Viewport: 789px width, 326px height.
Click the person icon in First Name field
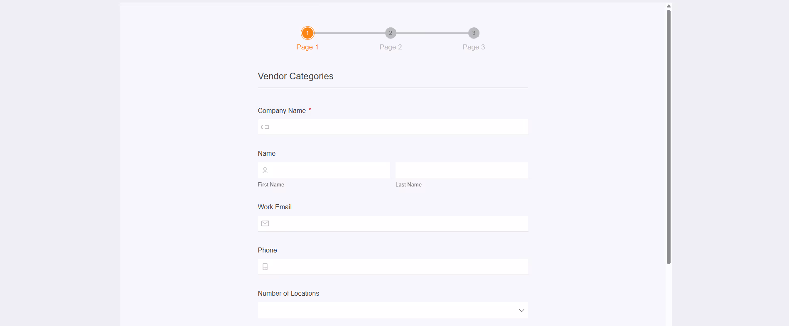[265, 170]
